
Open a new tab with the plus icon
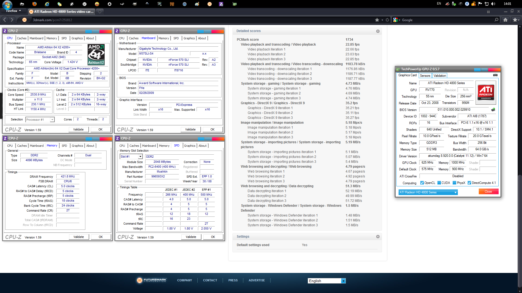tap(100, 11)
